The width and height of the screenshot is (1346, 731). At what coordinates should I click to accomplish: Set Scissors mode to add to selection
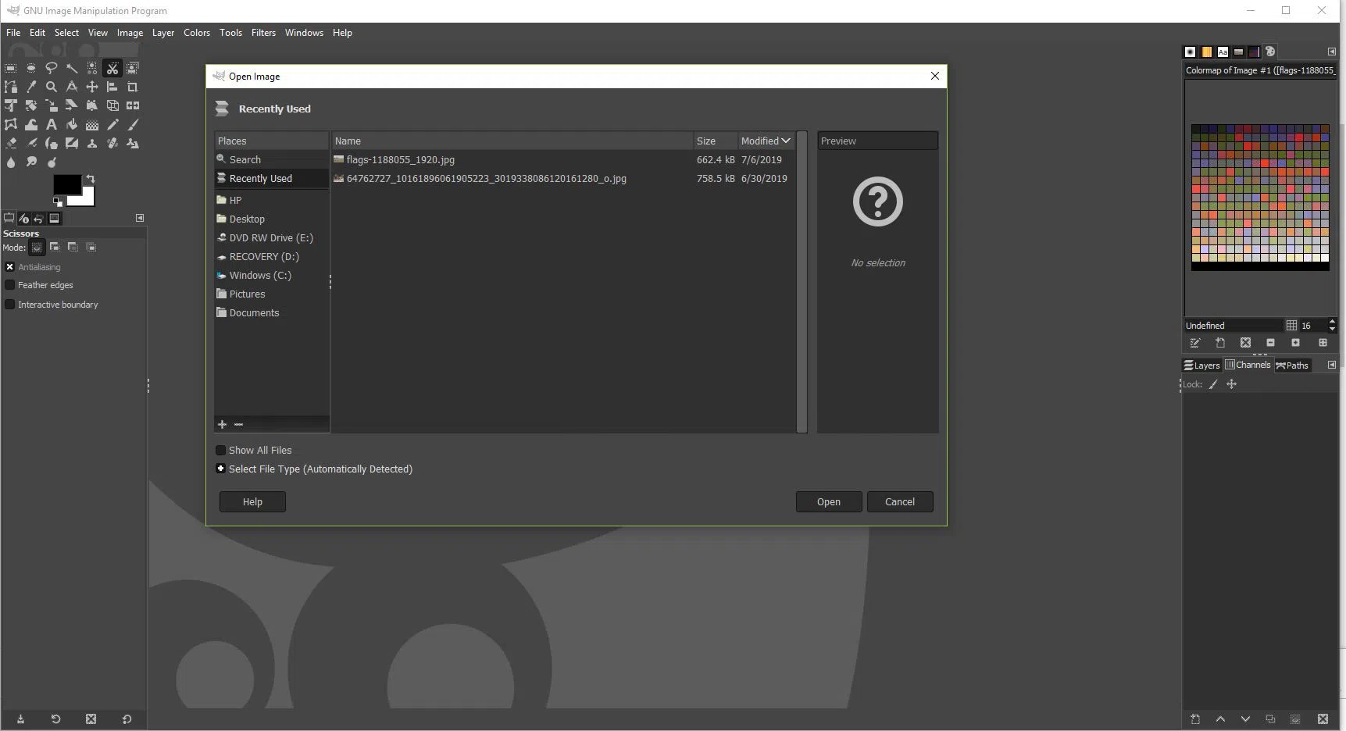[55, 248]
